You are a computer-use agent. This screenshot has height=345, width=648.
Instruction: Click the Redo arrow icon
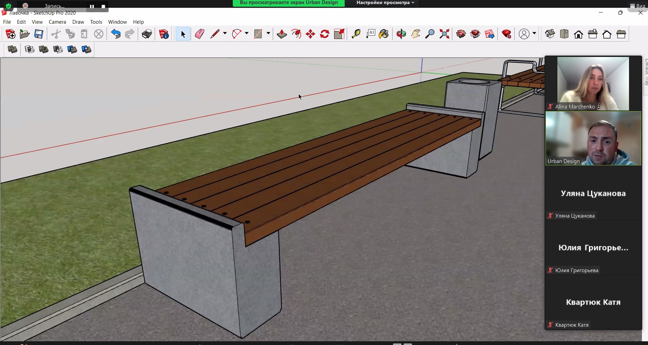click(x=130, y=34)
